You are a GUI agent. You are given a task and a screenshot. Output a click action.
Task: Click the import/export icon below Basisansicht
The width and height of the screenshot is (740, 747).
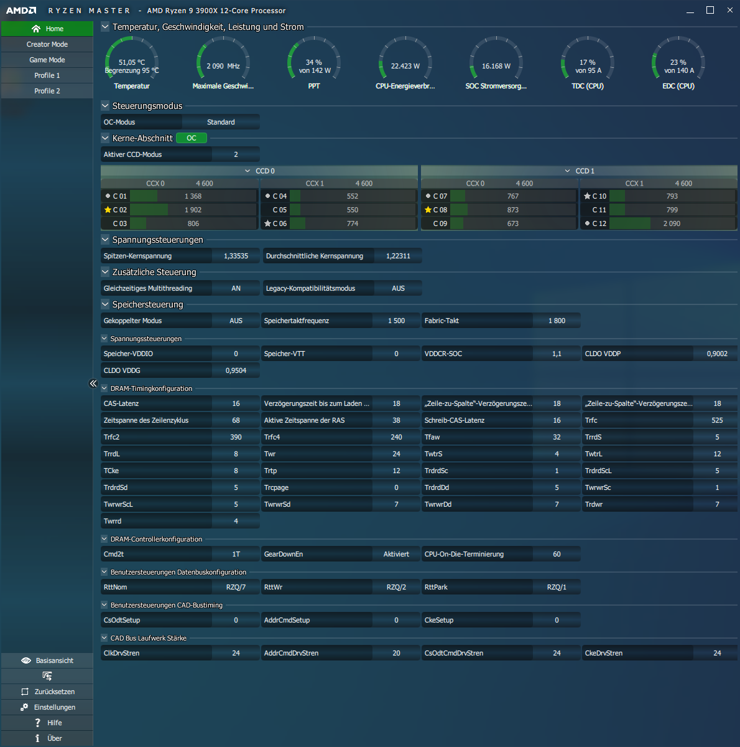click(x=47, y=676)
